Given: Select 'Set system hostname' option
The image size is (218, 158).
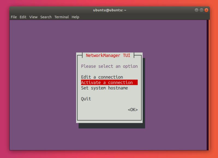Looking at the screenshot, I should pyautogui.click(x=104, y=88).
